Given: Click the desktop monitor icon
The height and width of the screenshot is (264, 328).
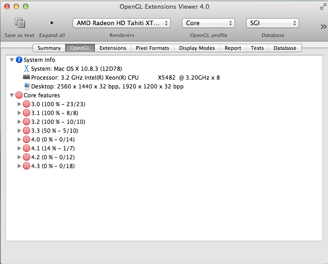Looking at the screenshot, I should (x=27, y=86).
